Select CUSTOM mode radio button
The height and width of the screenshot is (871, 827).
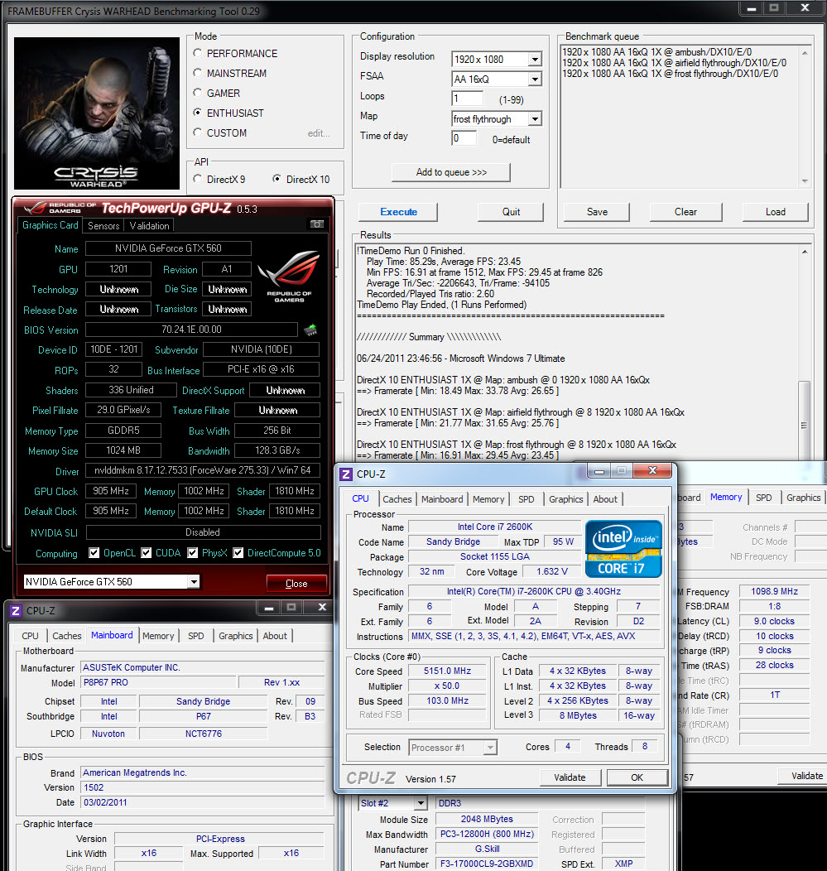pyautogui.click(x=197, y=132)
